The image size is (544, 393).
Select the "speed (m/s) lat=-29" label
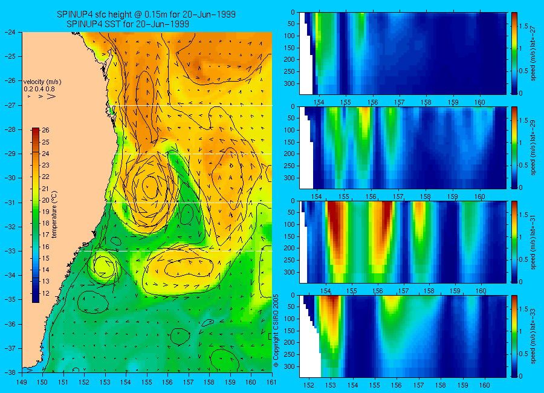click(534, 148)
